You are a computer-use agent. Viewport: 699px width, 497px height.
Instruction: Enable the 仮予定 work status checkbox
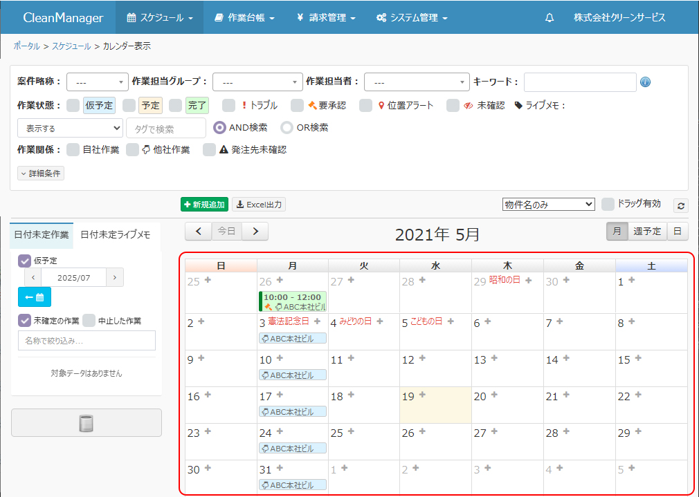pyautogui.click(x=73, y=106)
